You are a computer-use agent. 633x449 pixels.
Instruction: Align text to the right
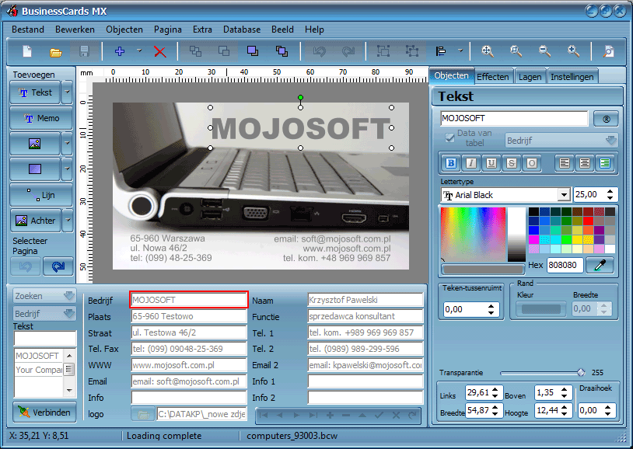605,163
